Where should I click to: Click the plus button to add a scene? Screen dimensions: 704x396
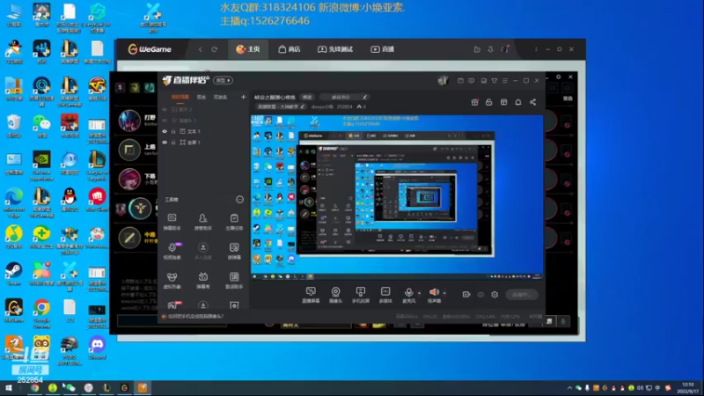click(x=243, y=97)
